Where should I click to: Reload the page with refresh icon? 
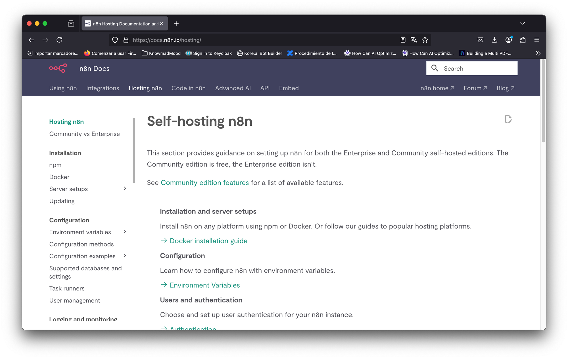pos(59,40)
